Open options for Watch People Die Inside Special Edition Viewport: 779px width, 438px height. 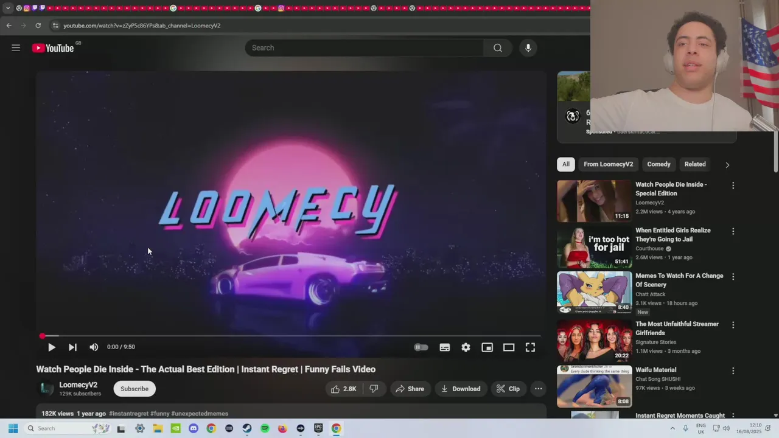(733, 186)
